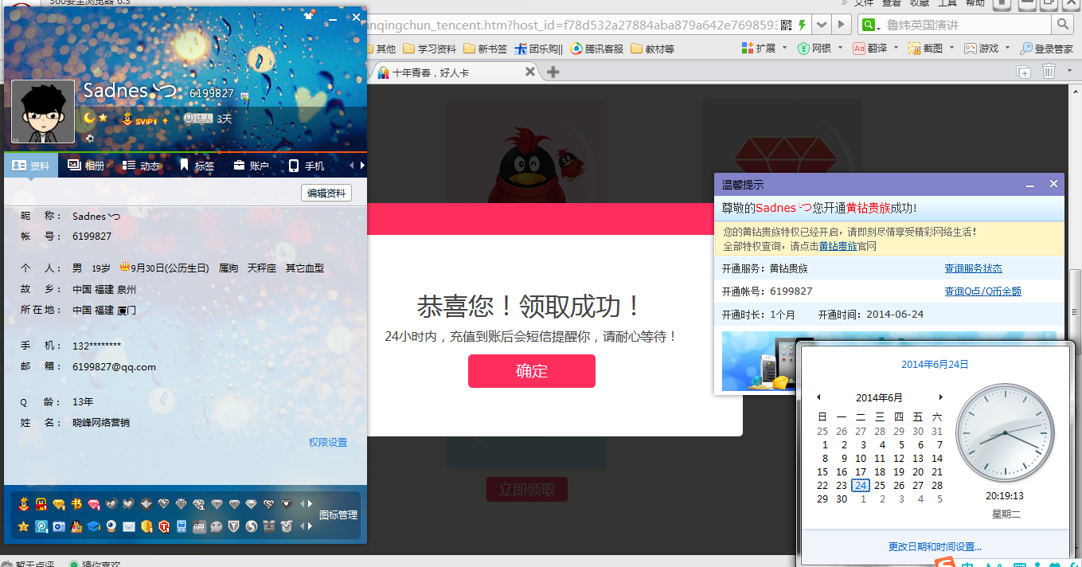
Task: Click the grey Superman S diamond icon
Action: coord(268,504)
